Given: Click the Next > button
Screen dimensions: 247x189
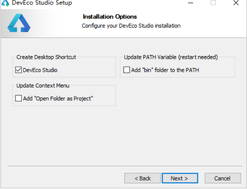Looking at the screenshot, I should pos(180,178).
